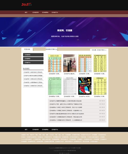128x154 pixels.
Task: Open the green table thumbnail in second row
Action: click(x=55, y=86)
